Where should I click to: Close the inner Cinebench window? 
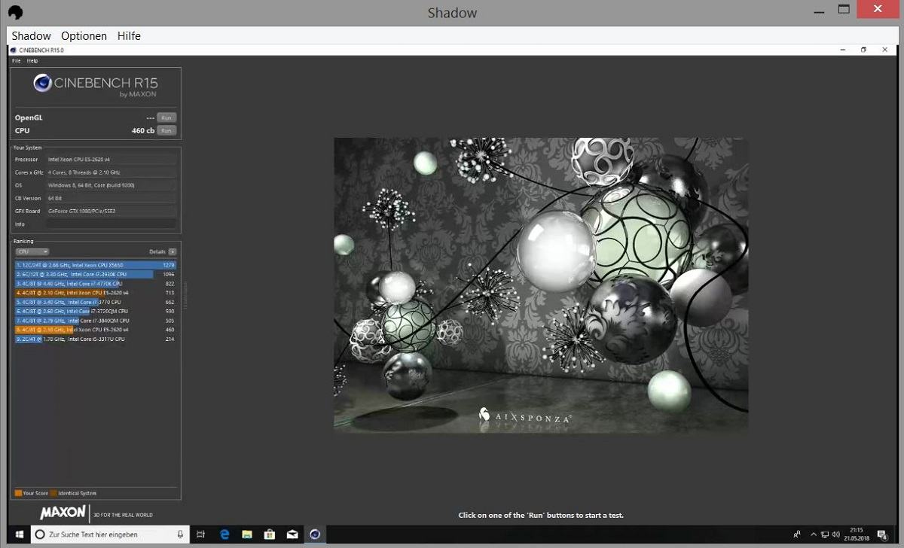coord(885,50)
